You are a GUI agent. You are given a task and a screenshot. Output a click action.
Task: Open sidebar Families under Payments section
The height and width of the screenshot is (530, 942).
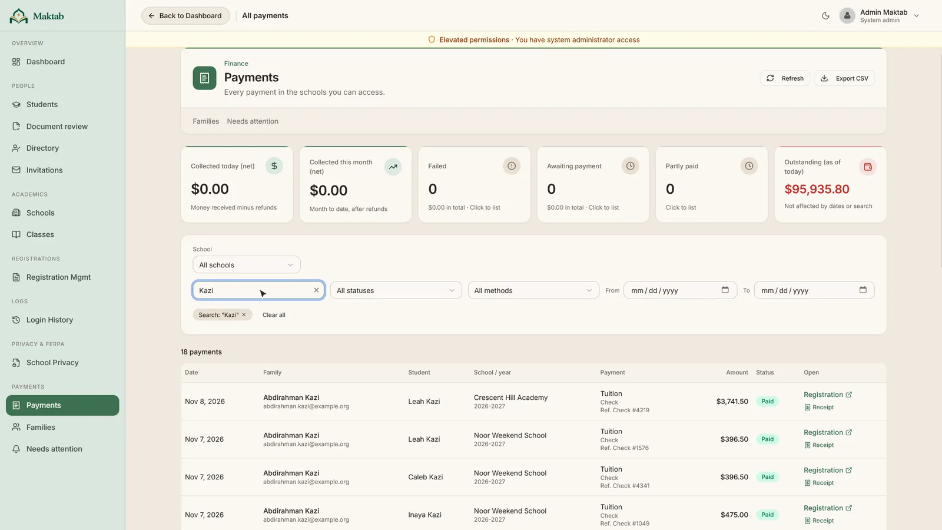[62, 428]
